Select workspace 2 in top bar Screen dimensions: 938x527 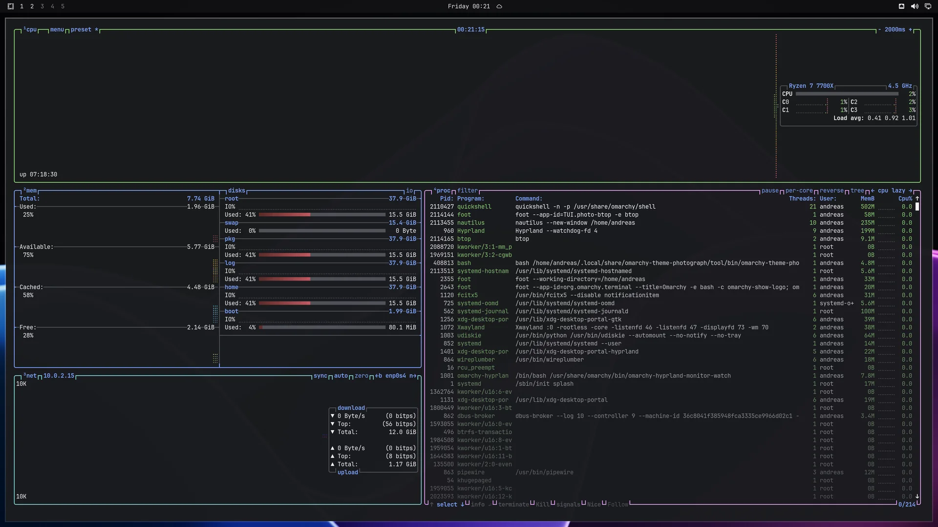pos(32,6)
